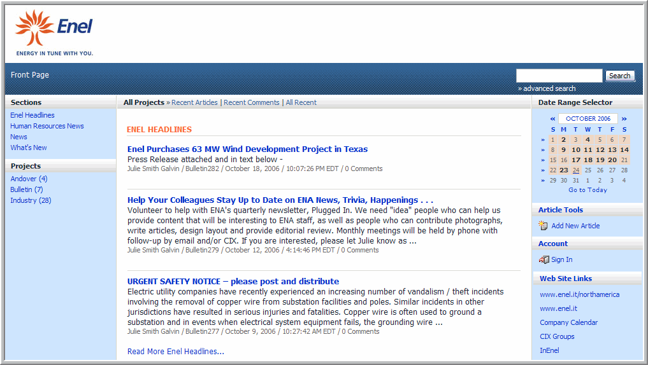
Task: Select October 4 in calendar
Action: (587, 140)
